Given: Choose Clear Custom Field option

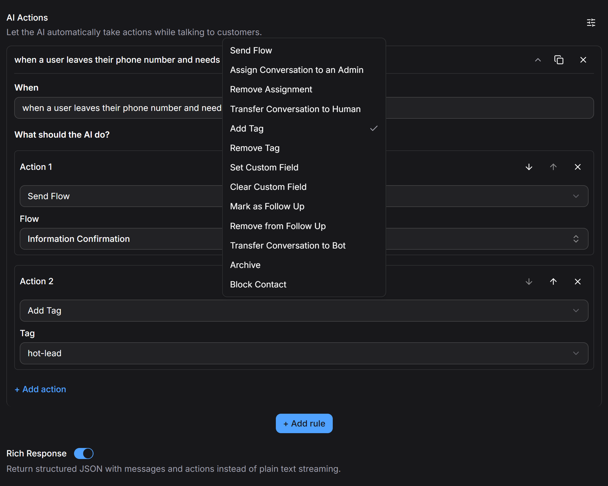Looking at the screenshot, I should 304,187.
